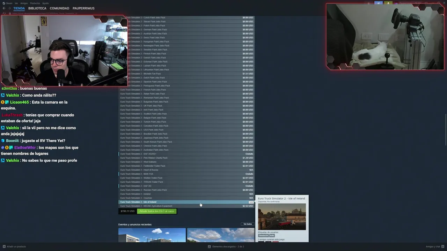The width and height of the screenshot is (447, 251).
Task: Open the Steam menu
Action: (9, 3)
